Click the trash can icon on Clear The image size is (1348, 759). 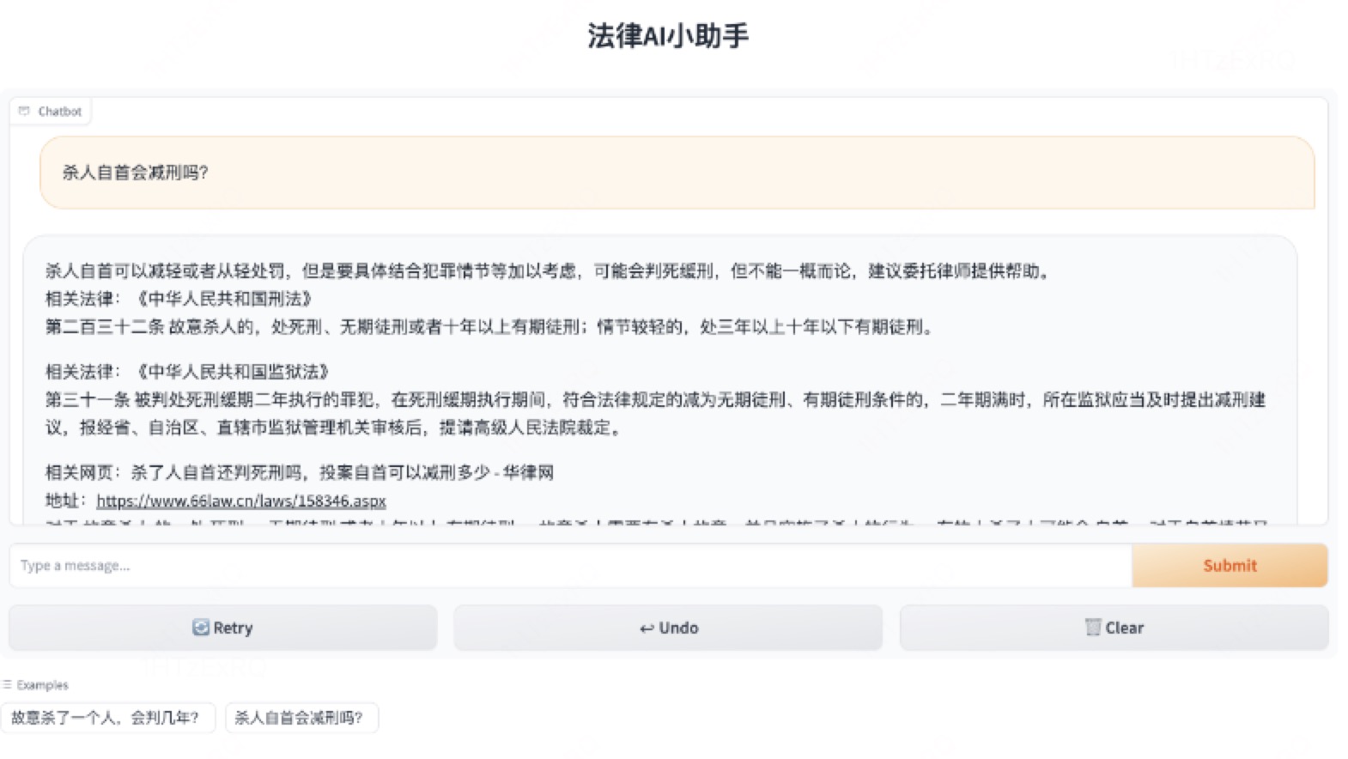1092,627
